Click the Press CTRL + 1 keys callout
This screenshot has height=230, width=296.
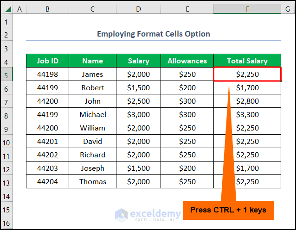tap(228, 210)
